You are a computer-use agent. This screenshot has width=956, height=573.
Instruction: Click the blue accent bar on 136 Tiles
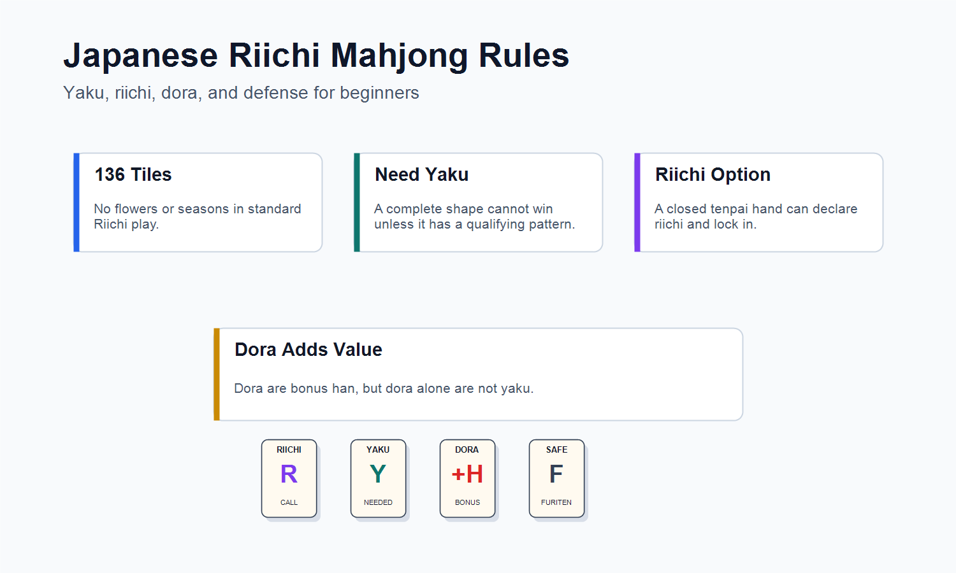[x=76, y=202]
